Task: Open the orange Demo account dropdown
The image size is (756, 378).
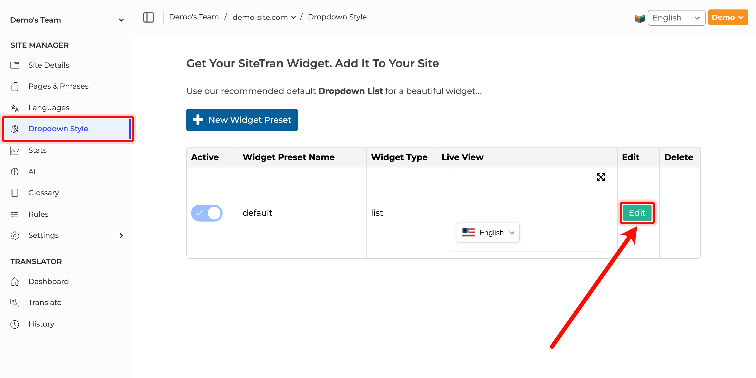Action: tap(728, 17)
